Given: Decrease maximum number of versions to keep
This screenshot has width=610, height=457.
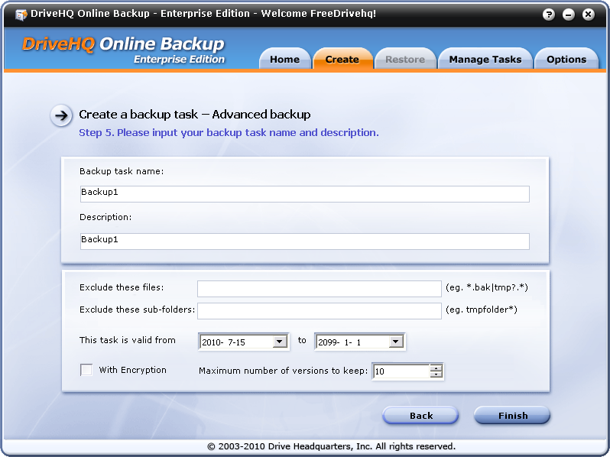Looking at the screenshot, I should (436, 375).
